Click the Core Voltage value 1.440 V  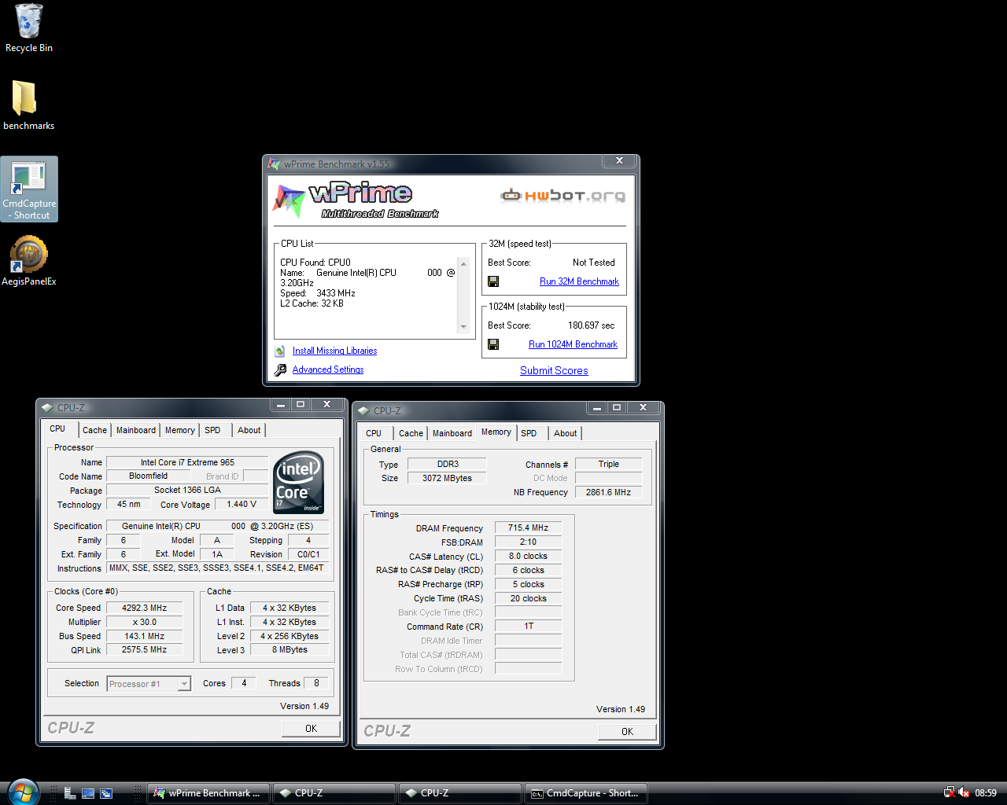pos(242,505)
